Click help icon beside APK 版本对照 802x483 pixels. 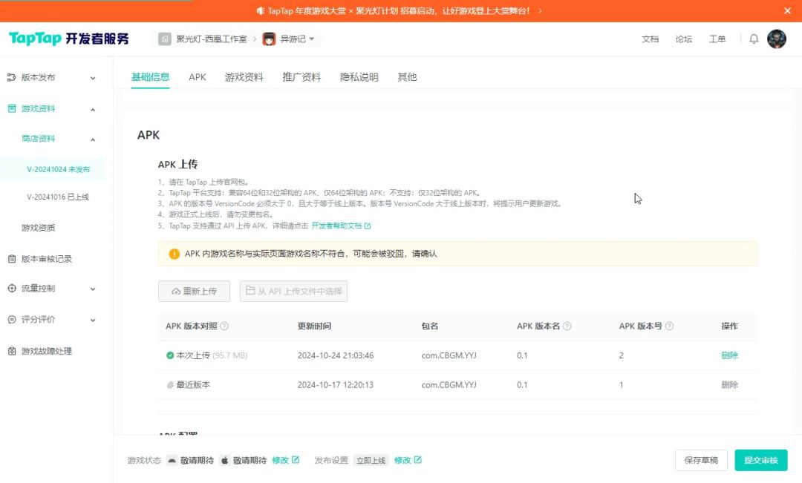[224, 326]
